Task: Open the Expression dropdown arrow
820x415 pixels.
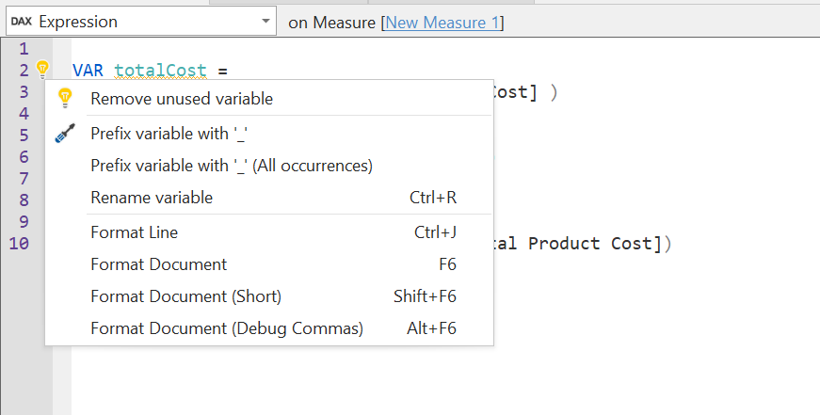Action: tap(263, 22)
